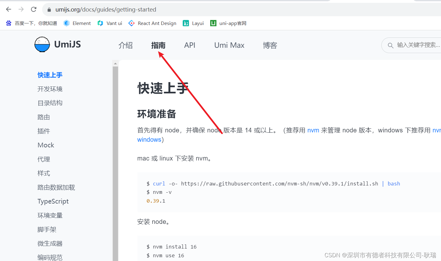Select 路由 in the sidebar
Screen dimensions: 441x261
coord(44,117)
